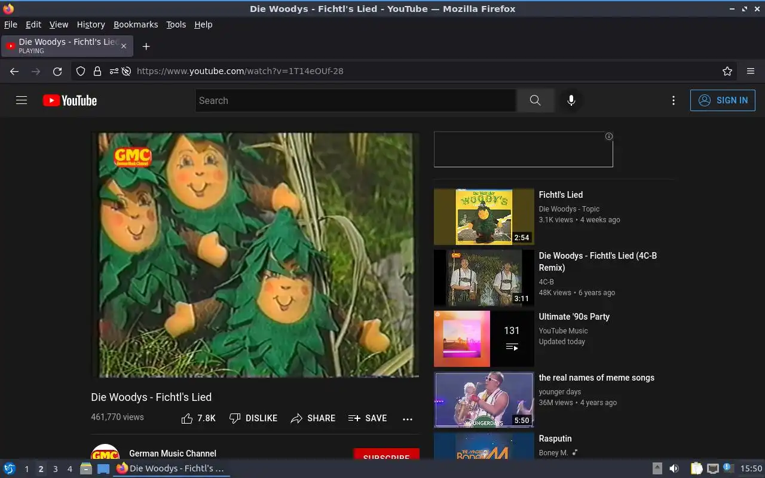Click the 'Rasputin' video title
This screenshot has width=765, height=478.
pos(555,439)
